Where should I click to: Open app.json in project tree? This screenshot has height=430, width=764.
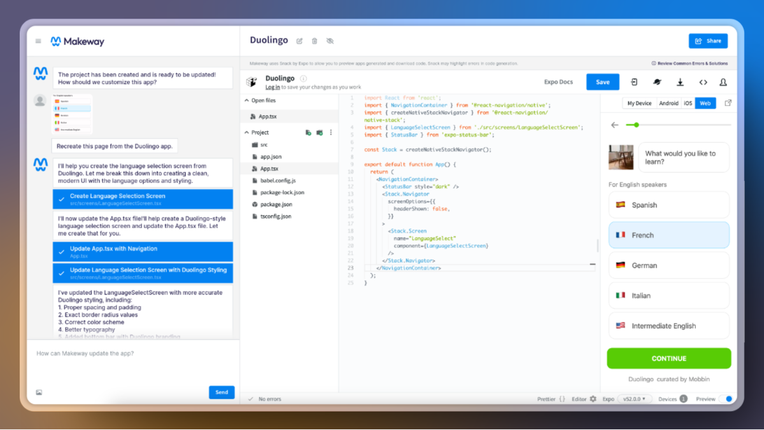click(290, 156)
